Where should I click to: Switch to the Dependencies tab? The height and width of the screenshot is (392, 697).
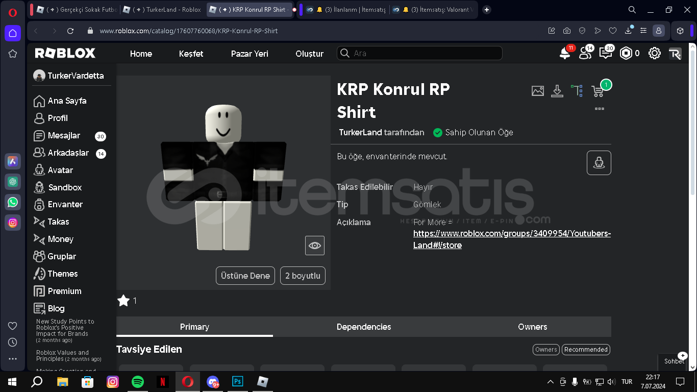pos(364,327)
